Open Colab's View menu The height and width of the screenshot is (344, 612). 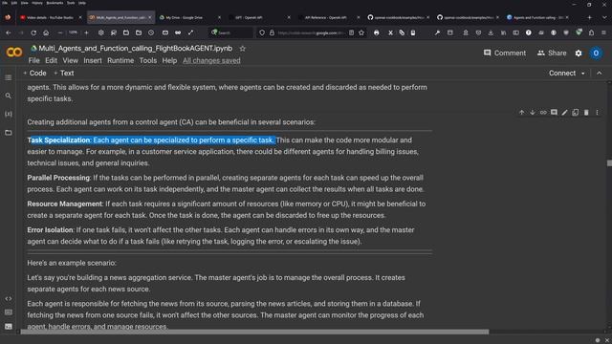70,60
